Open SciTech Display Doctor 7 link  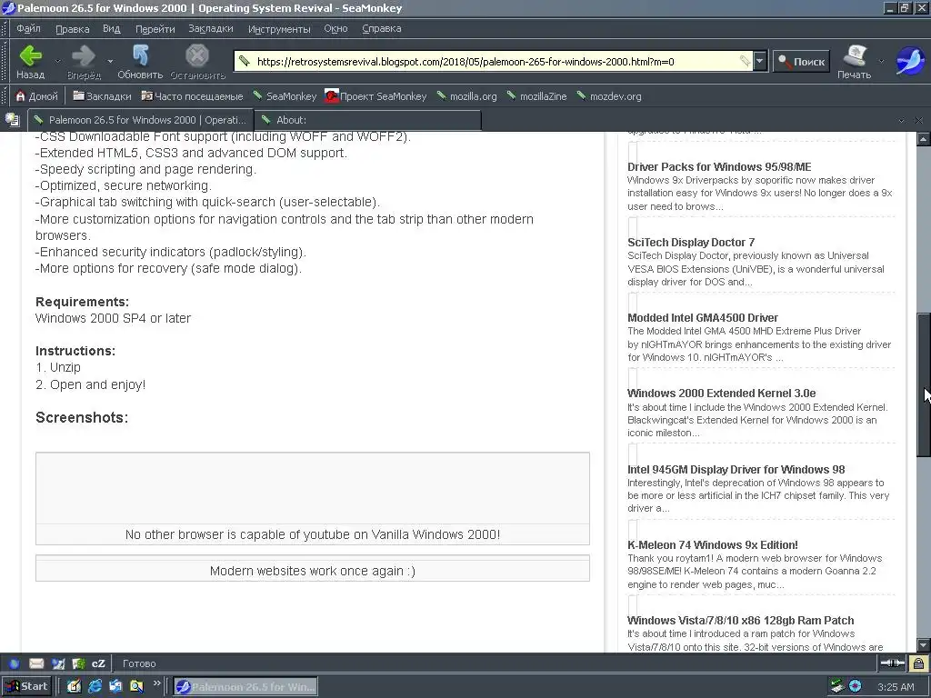[691, 242]
